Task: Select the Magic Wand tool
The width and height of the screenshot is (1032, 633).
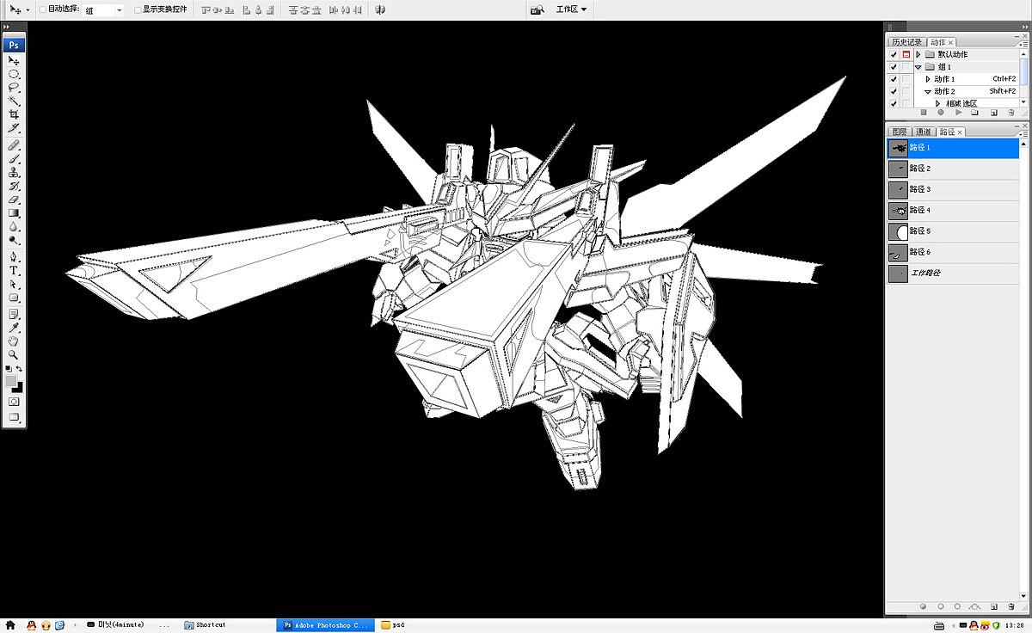Action: pos(14,101)
